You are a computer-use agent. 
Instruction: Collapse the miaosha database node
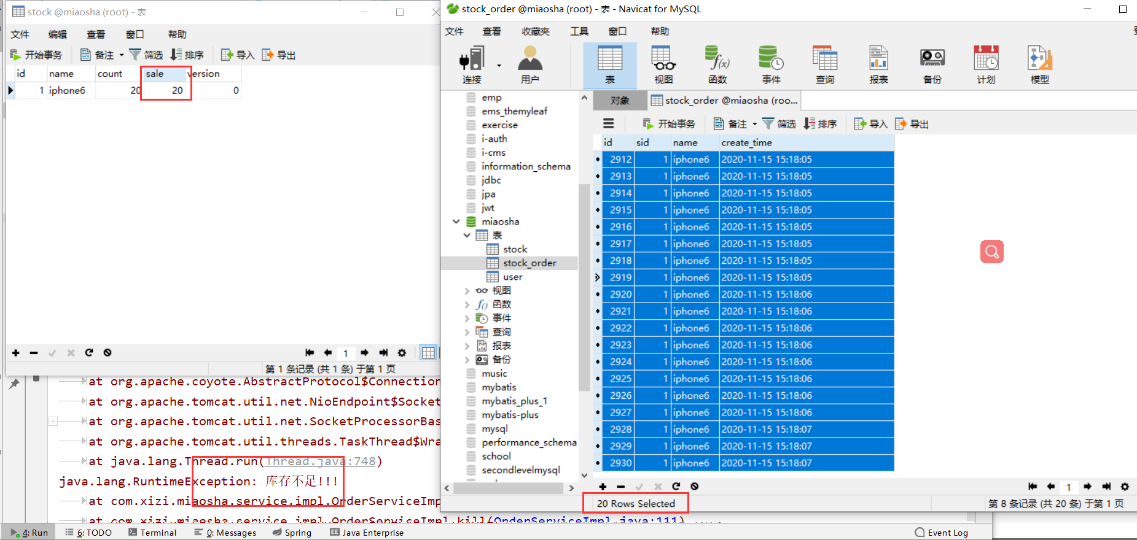456,222
